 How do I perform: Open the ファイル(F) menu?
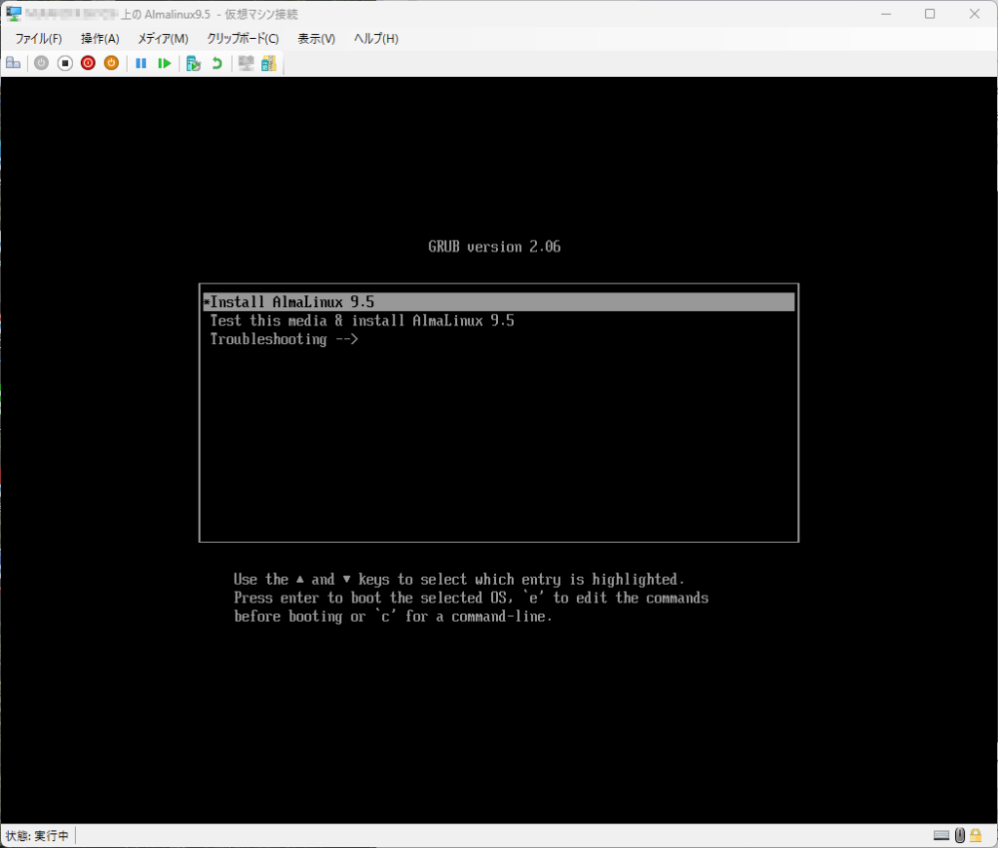(38, 39)
